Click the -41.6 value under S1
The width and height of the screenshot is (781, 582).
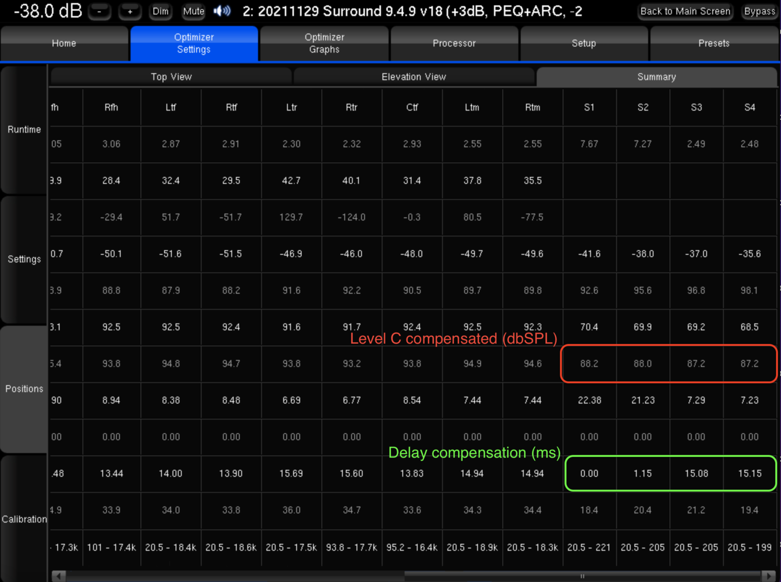589,254
